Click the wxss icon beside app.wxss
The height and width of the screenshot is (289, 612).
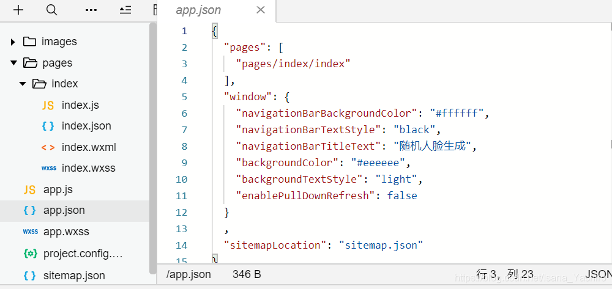point(31,232)
